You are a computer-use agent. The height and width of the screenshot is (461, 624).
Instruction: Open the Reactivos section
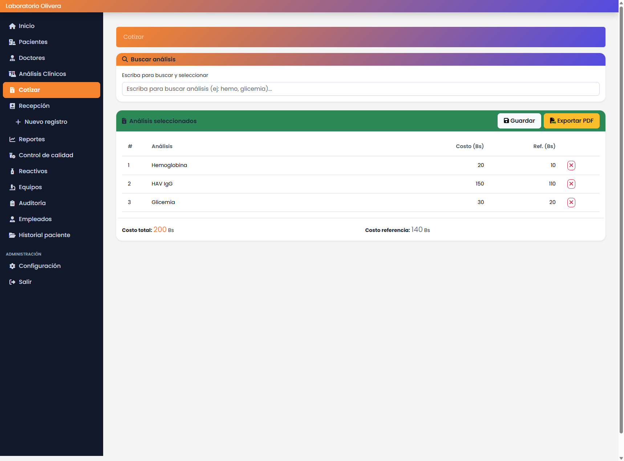pyautogui.click(x=33, y=171)
